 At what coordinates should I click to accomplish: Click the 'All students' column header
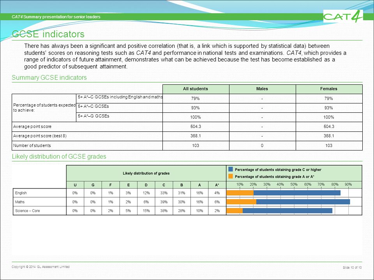pos(196,89)
